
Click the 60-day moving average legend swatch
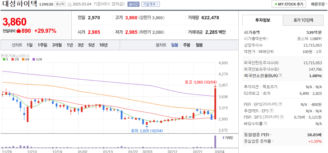point(23,59)
